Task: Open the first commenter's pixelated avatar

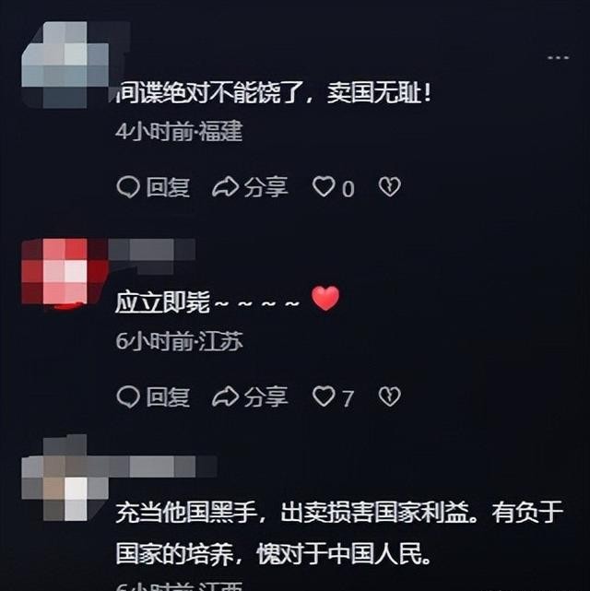Action: [65, 65]
